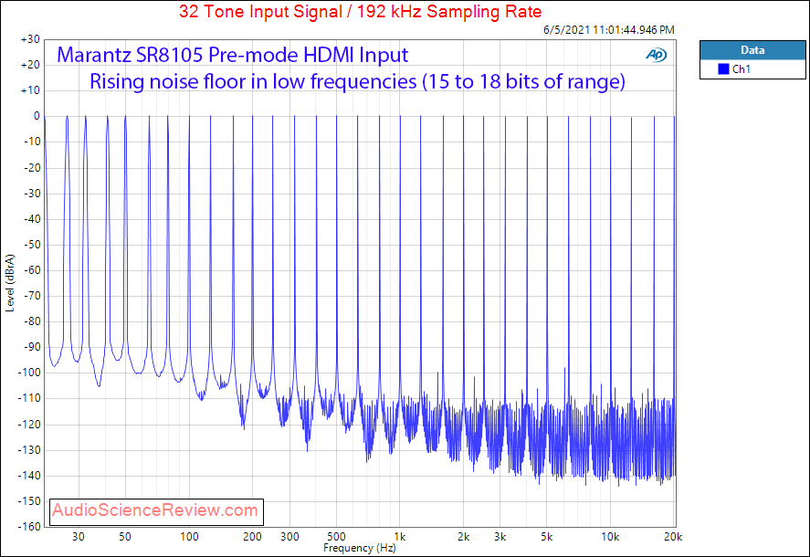Screen dimensions: 810x557
Task: Click the "Level (dBrA)" Y-axis title
Action: click(10, 283)
